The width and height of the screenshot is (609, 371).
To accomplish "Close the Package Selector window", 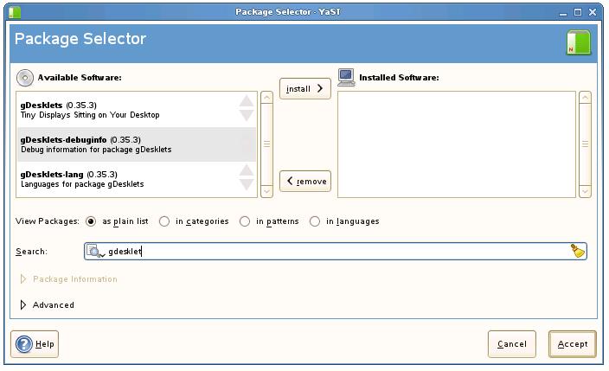I will click(x=593, y=12).
